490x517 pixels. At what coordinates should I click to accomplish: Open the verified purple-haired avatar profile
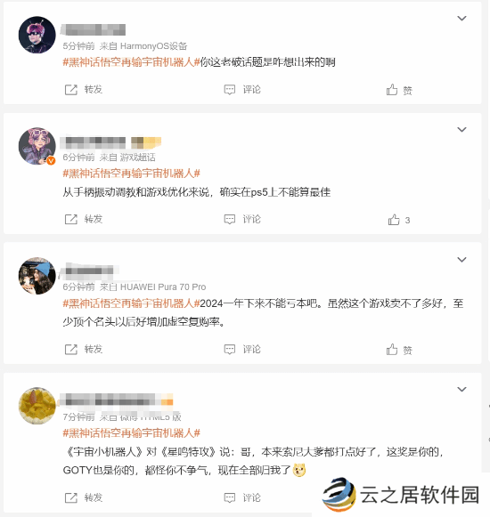(x=37, y=146)
